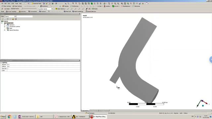Expand the Named Selections tree node

coord(5,30)
